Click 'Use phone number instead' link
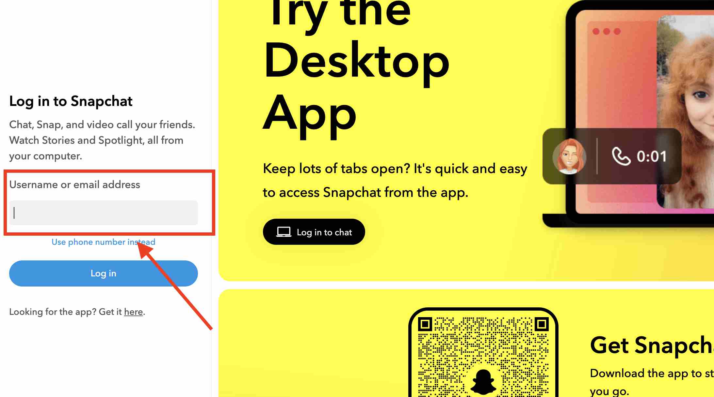The image size is (714, 397). pyautogui.click(x=103, y=242)
